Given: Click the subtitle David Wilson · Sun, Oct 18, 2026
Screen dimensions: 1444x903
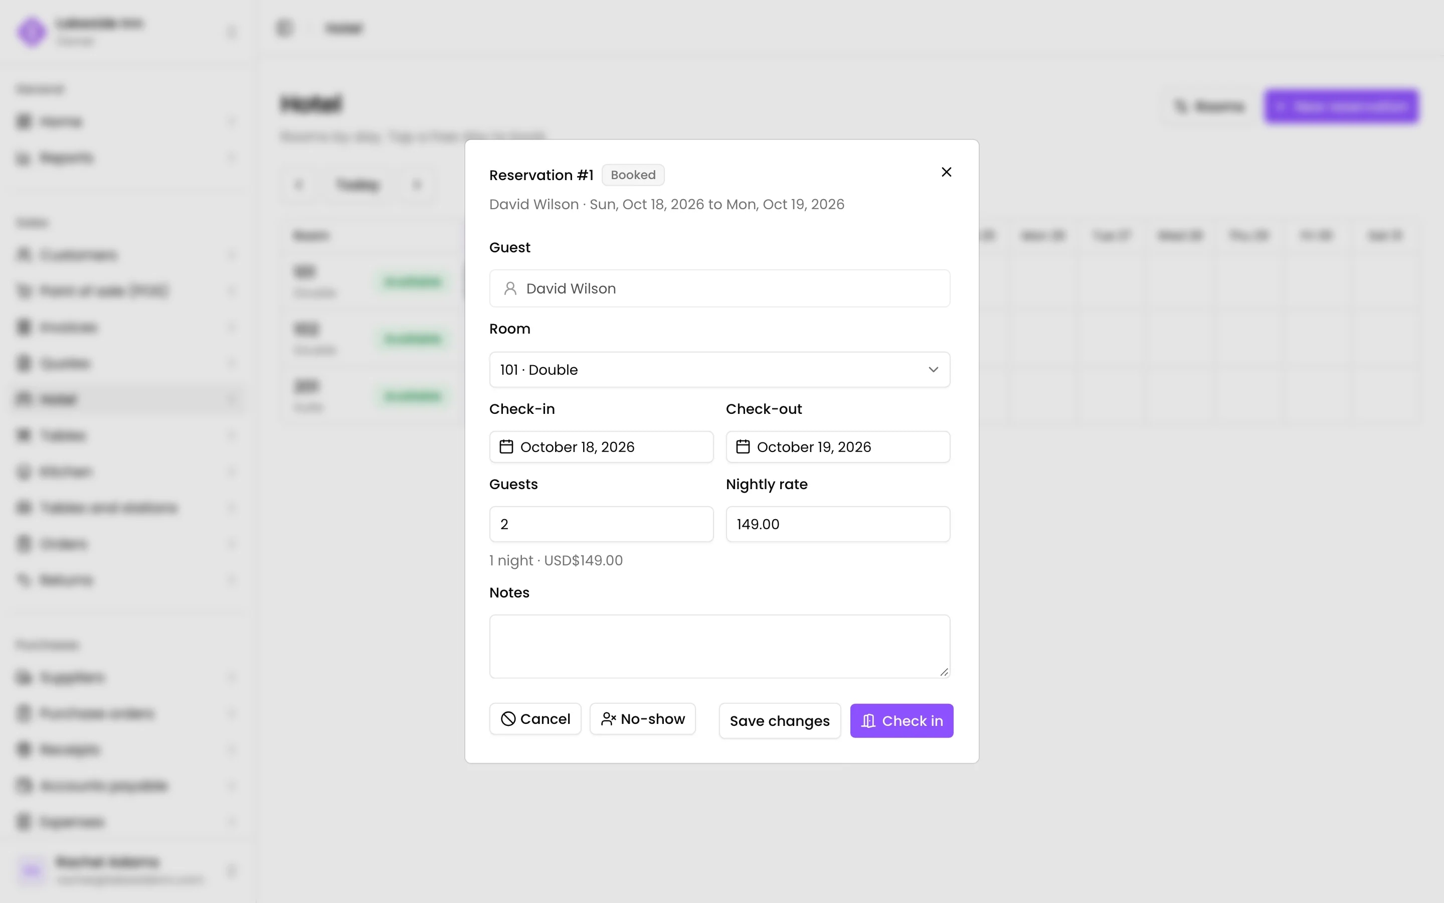Looking at the screenshot, I should [x=666, y=204].
